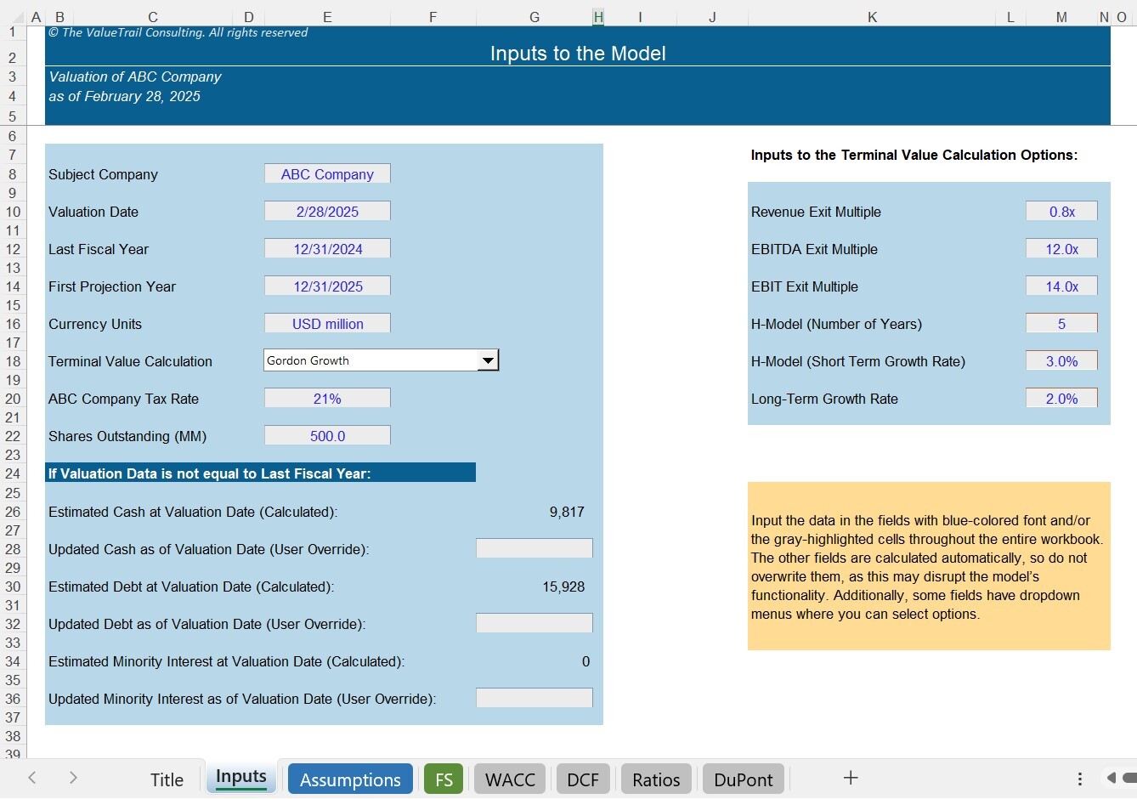Image resolution: width=1137 pixels, height=799 pixels.
Task: Select column H header
Action: tap(597, 16)
